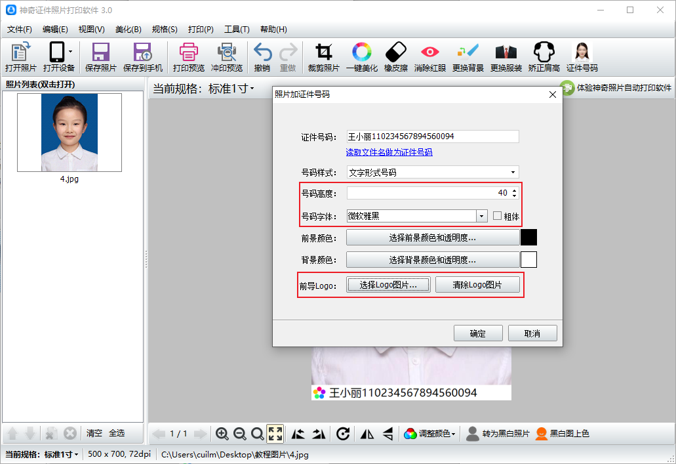This screenshot has width=676, height=464.
Task: Enable the 粗体 bold checkbox
Action: [x=498, y=216]
